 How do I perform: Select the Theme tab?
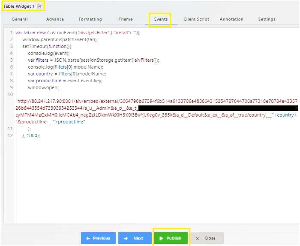point(126,19)
